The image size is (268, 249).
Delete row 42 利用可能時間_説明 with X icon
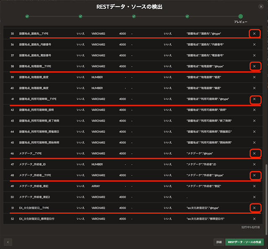pos(254,110)
